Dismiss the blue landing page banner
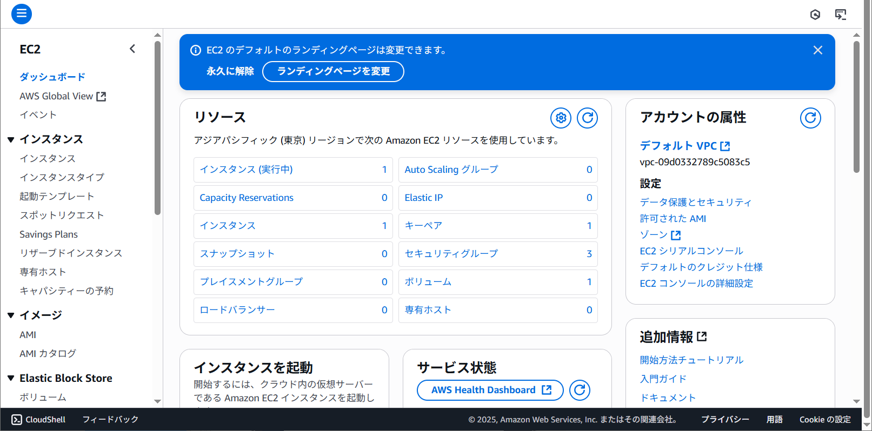Image resolution: width=872 pixels, height=431 pixels. click(817, 50)
